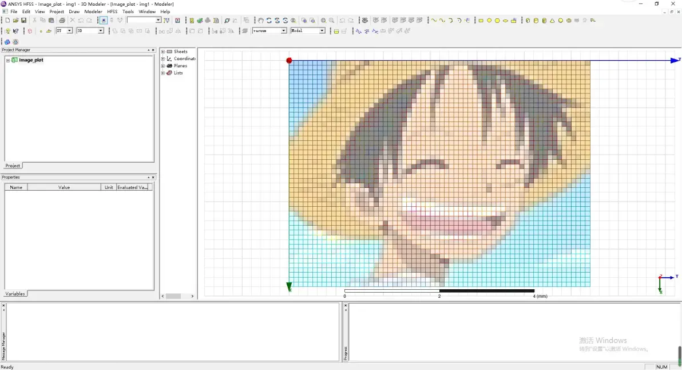Open the Help menu
The width and height of the screenshot is (682, 370).
point(165,12)
